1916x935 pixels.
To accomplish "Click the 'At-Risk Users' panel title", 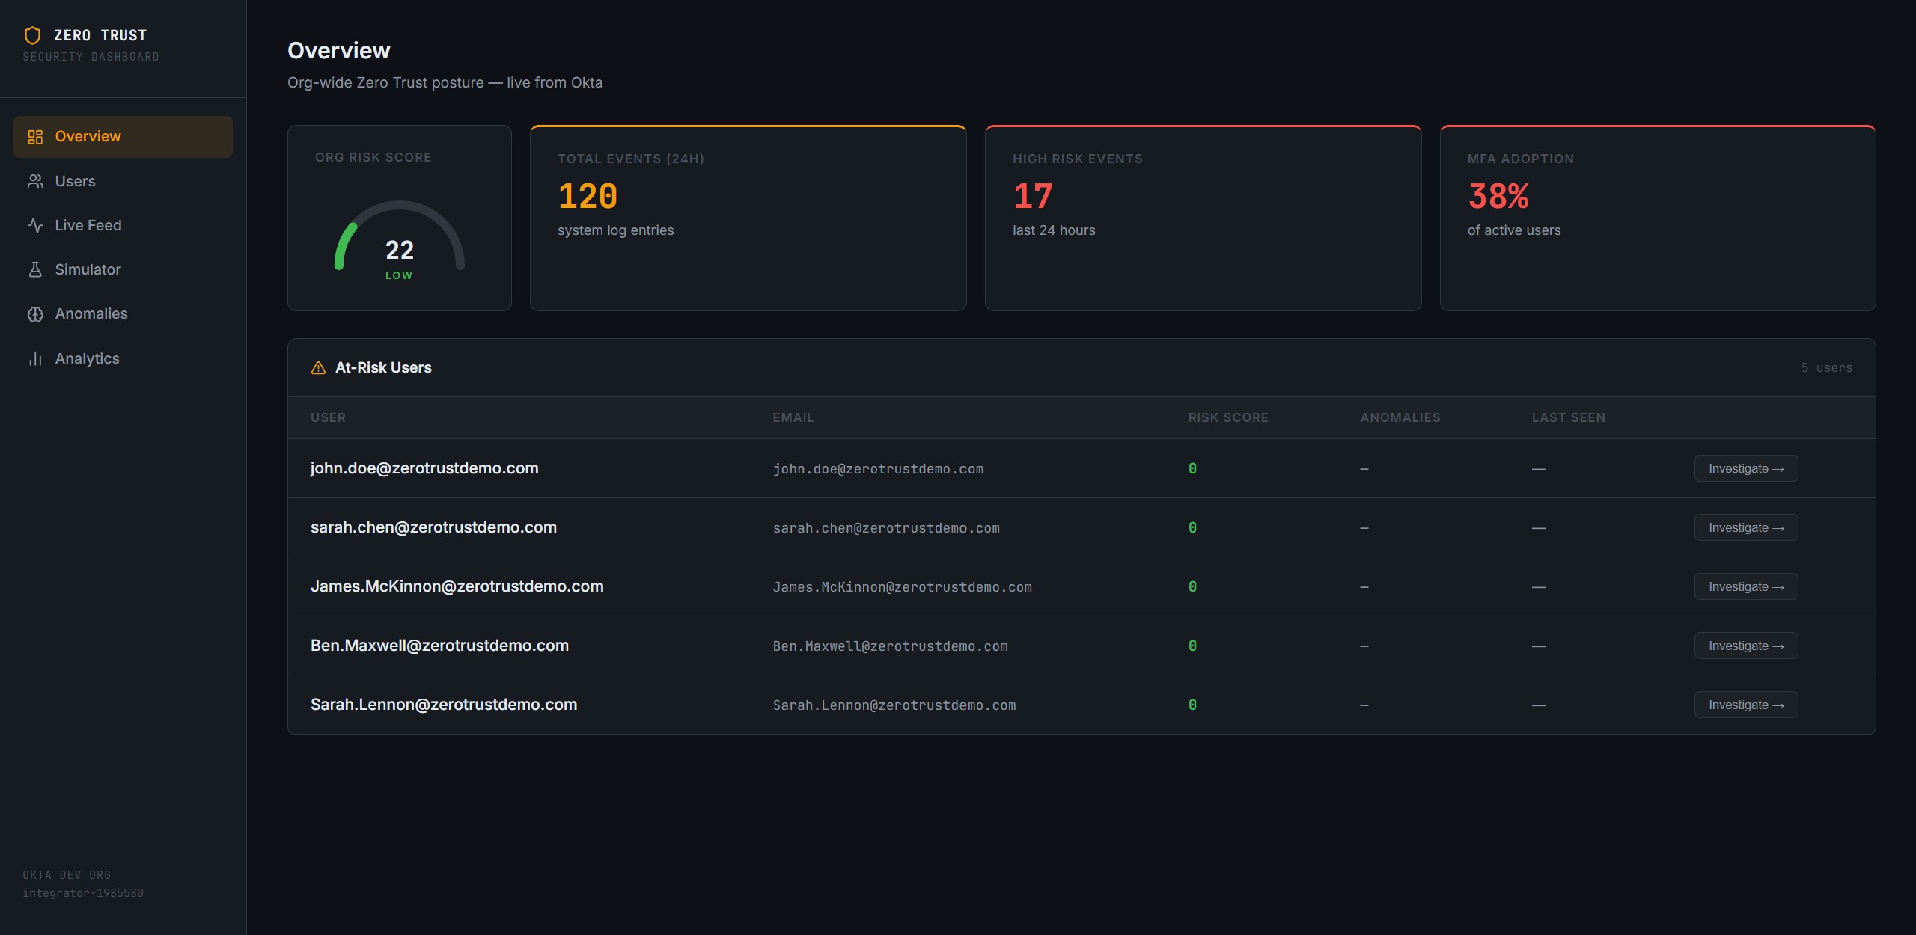I will tap(383, 367).
